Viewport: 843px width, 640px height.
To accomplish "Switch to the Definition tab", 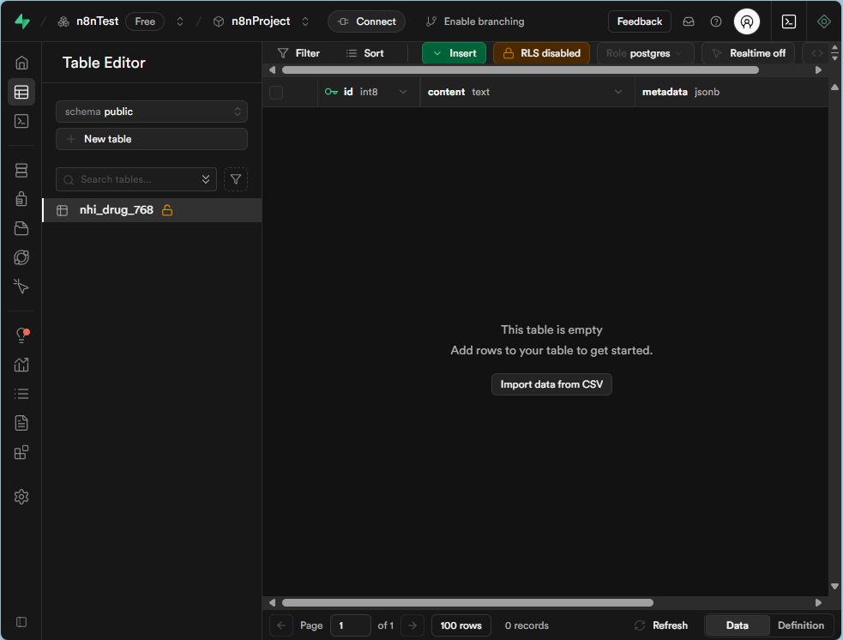I will pyautogui.click(x=800, y=625).
